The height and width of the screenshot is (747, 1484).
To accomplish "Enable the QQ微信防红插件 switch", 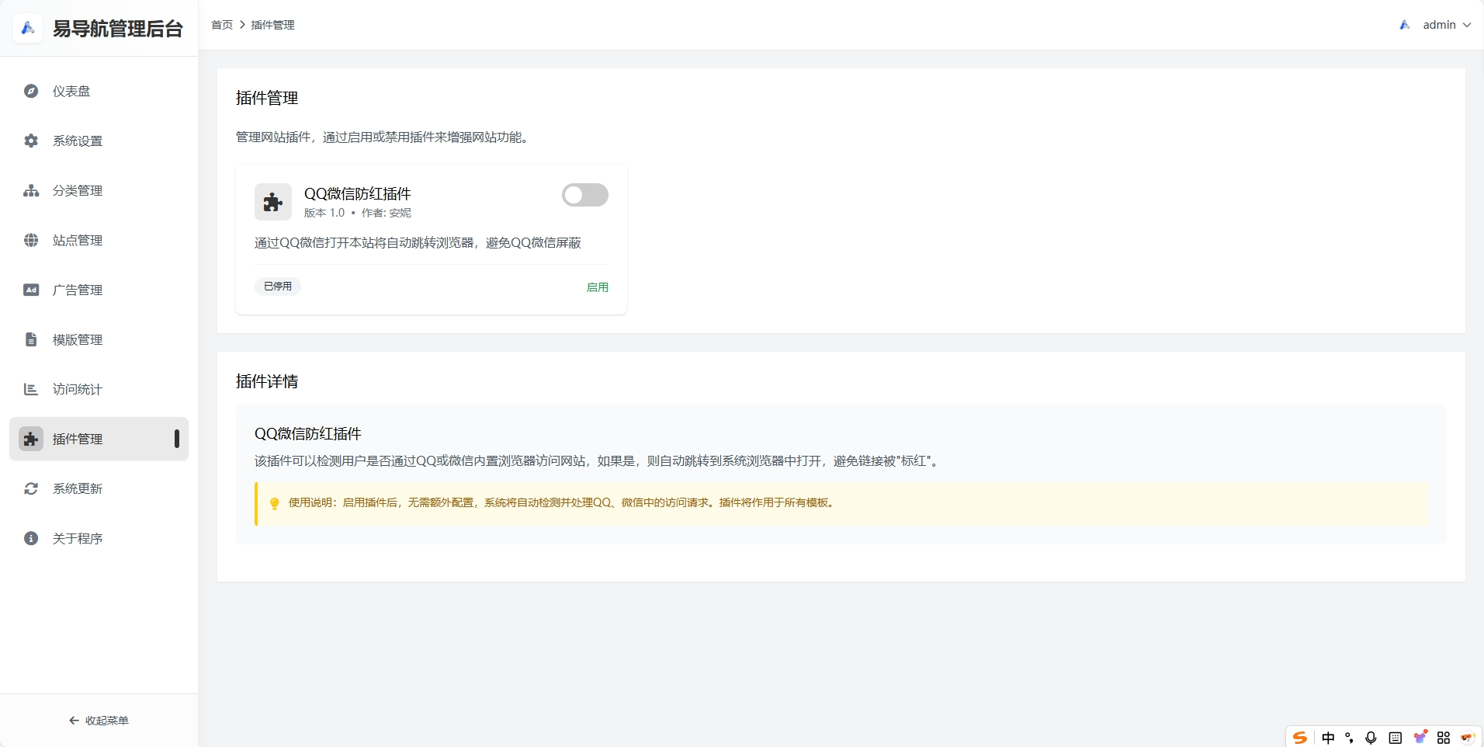I will [x=585, y=194].
